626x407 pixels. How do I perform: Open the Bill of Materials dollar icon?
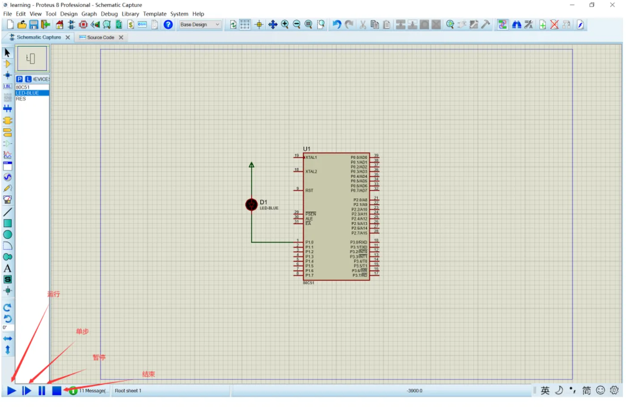coord(131,25)
